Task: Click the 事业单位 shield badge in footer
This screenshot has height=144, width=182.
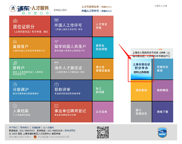Action: pyautogui.click(x=162, y=132)
